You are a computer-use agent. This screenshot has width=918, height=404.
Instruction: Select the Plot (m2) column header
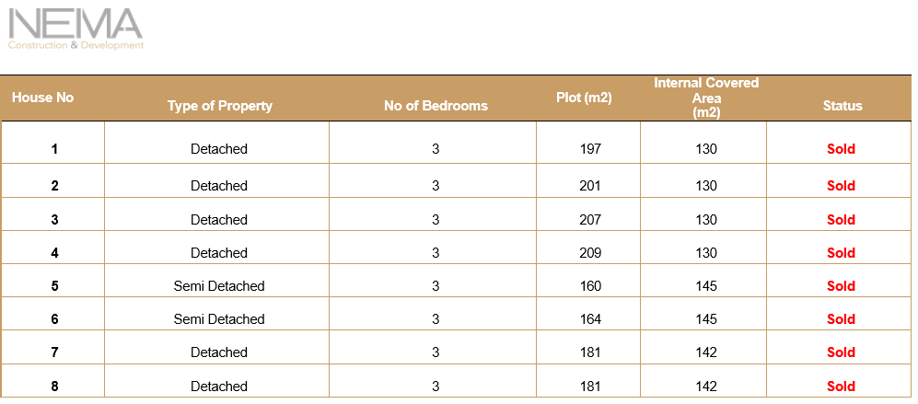(585, 98)
